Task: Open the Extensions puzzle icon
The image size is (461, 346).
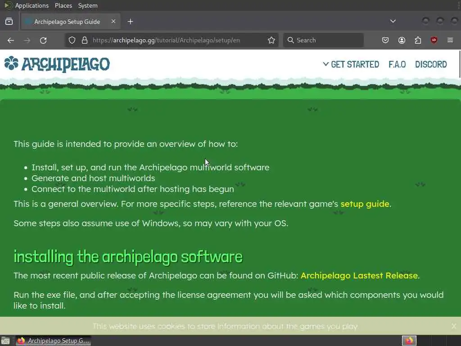Action: coord(418,40)
